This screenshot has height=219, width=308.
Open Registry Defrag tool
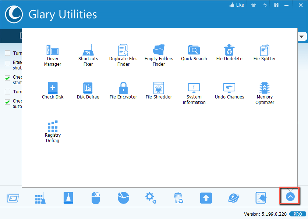click(53, 132)
